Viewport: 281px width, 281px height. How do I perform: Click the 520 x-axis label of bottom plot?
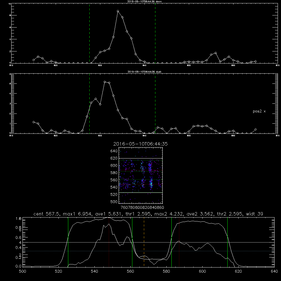point(58,271)
